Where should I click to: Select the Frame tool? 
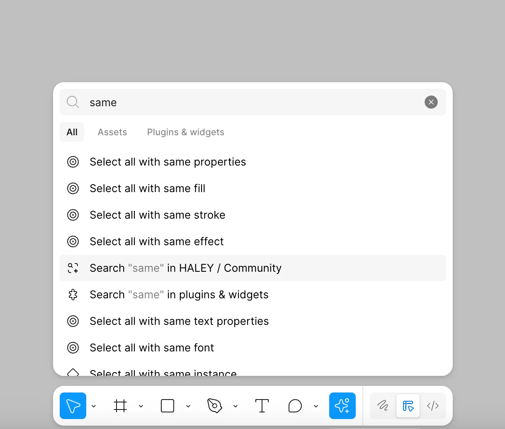(x=120, y=406)
